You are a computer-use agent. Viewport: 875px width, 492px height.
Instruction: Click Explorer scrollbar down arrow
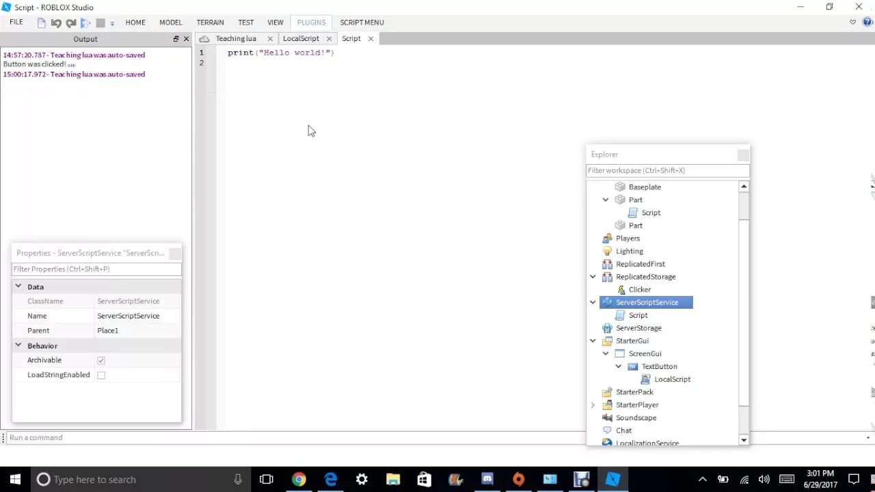(744, 440)
